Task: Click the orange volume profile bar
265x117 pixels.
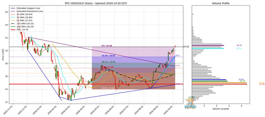Action: pyautogui.click(x=219, y=82)
